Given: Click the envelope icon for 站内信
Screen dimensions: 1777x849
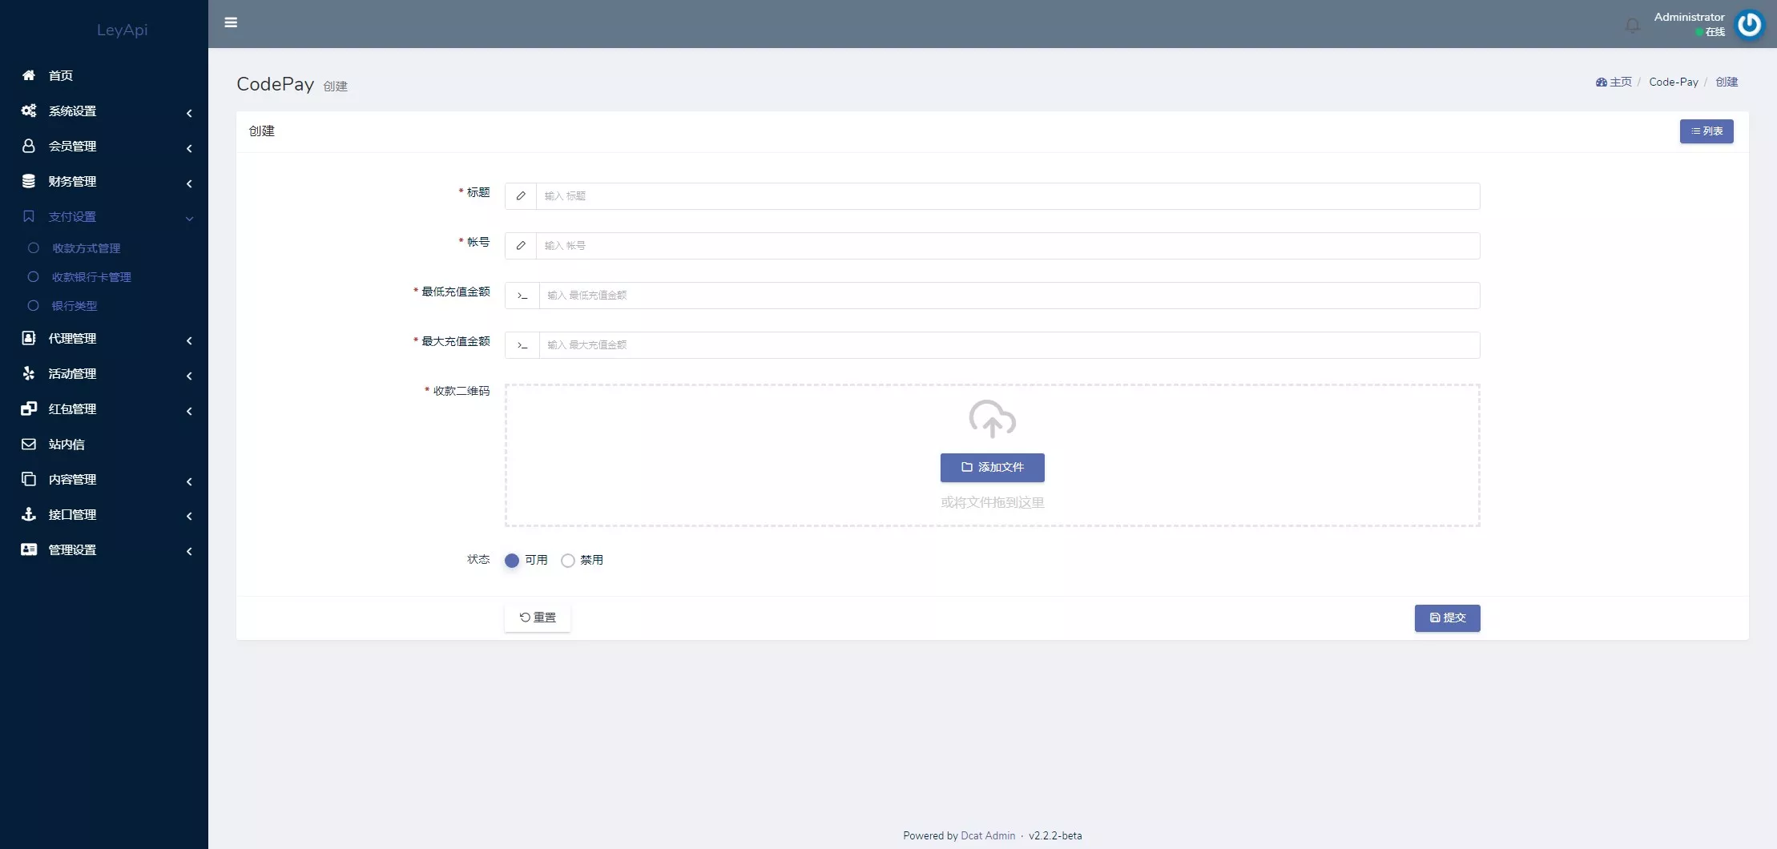Looking at the screenshot, I should click(29, 444).
